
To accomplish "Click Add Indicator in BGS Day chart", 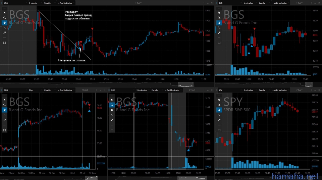I will pos(65,90).
